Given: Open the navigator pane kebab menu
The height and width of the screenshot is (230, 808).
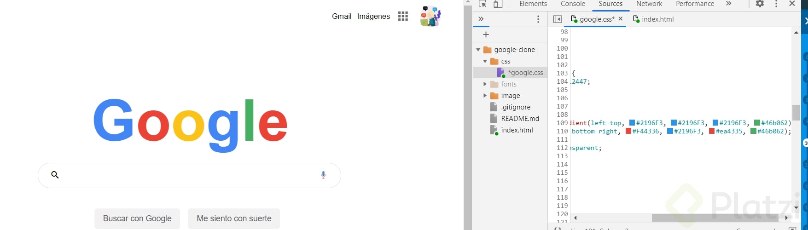Looking at the screenshot, I should 538,19.
